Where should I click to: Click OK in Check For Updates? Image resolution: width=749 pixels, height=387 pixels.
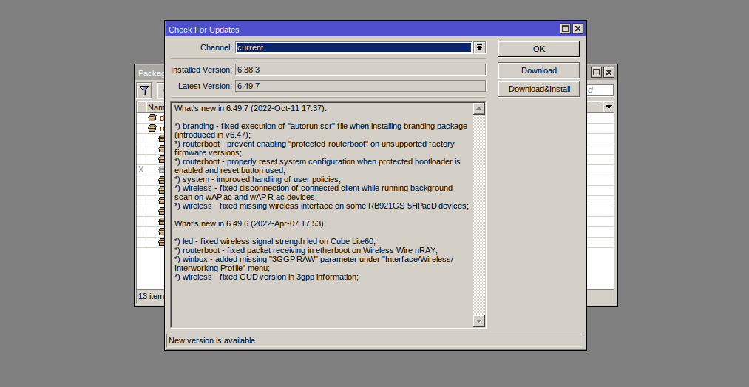tap(539, 49)
